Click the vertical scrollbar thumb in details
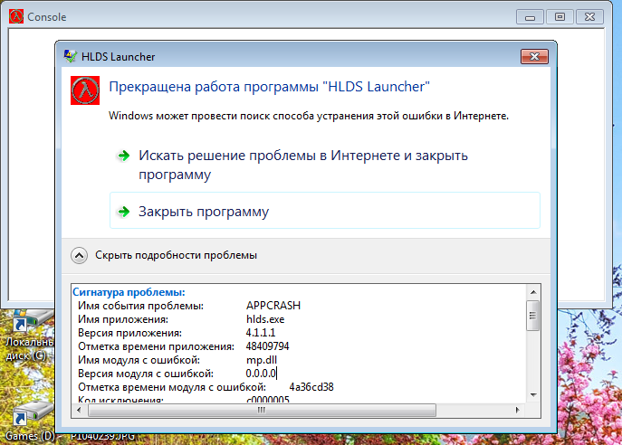This screenshot has width=622, height=445. click(532, 316)
